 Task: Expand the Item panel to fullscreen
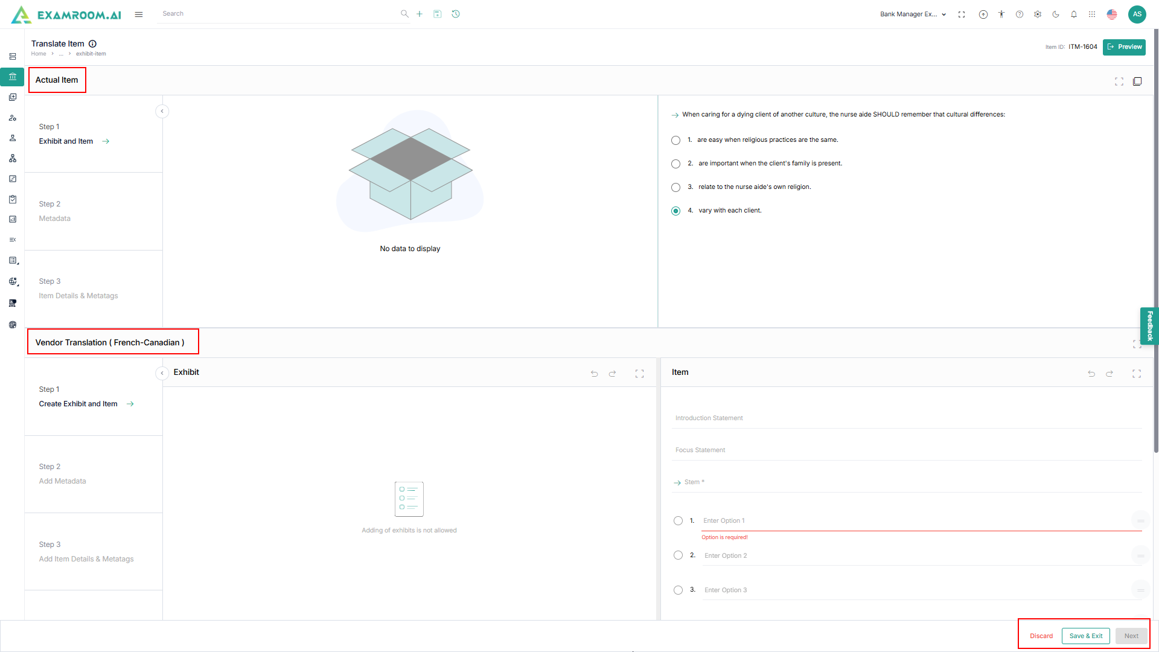click(1137, 374)
